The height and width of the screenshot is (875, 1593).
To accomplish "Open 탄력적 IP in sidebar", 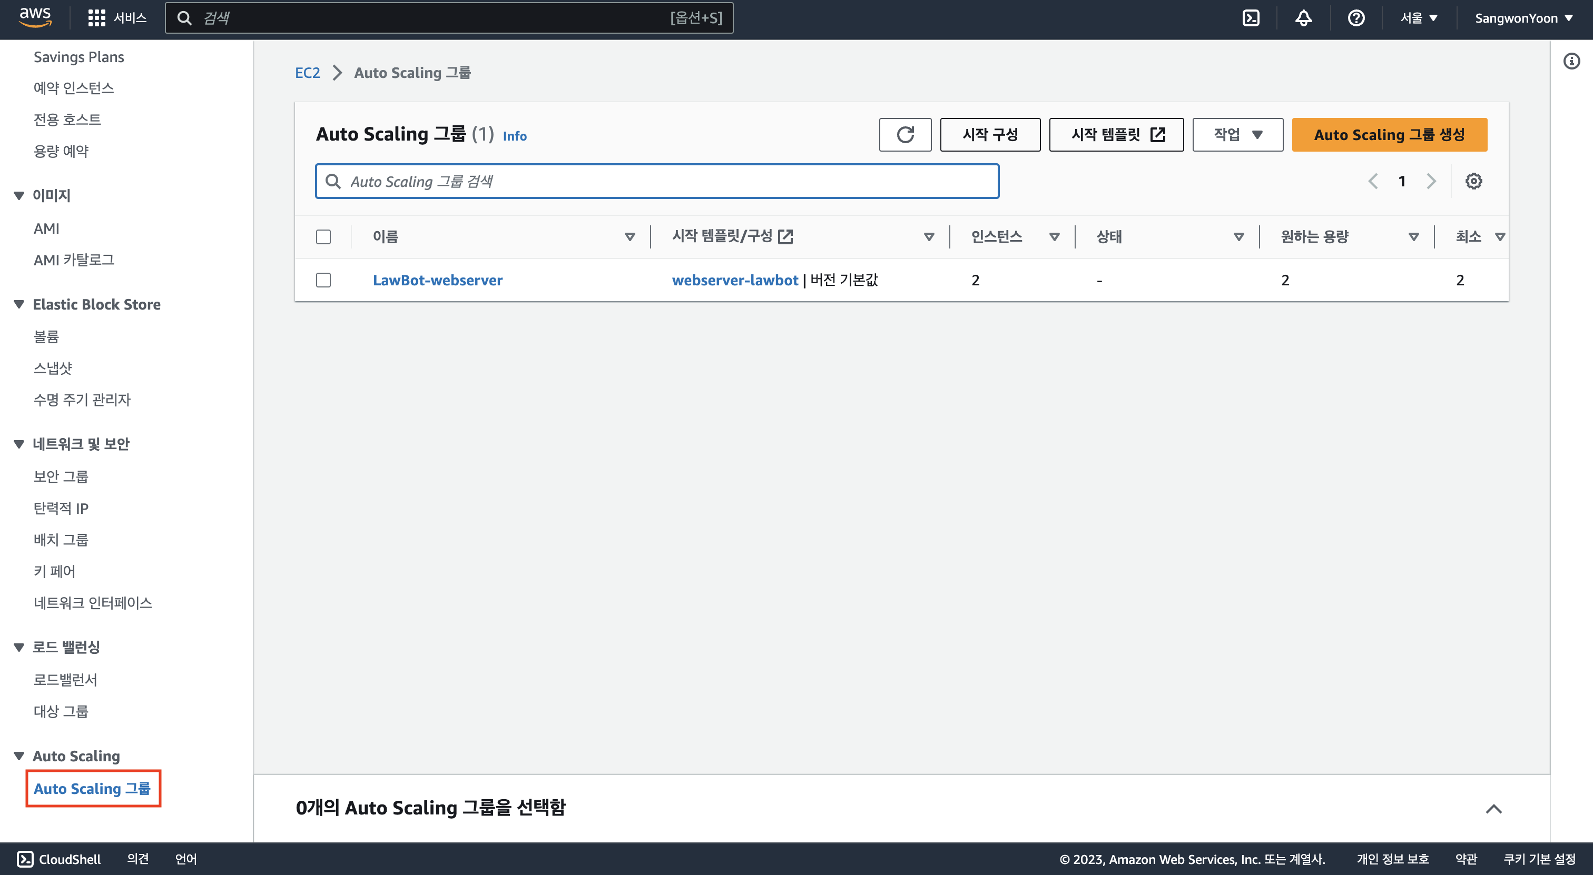I will pos(61,508).
